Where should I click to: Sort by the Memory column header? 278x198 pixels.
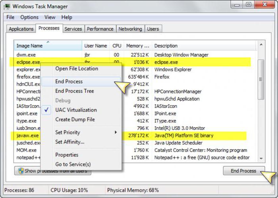137,46
